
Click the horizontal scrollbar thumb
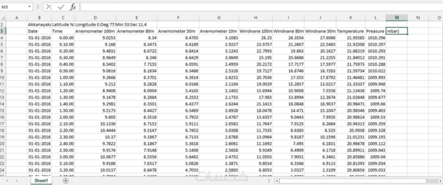(353, 181)
